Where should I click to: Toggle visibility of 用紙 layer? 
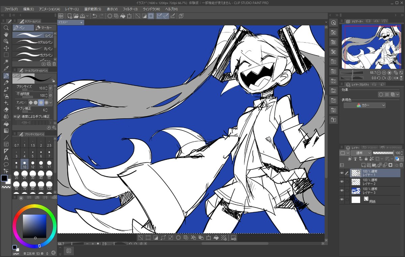pos(342,200)
